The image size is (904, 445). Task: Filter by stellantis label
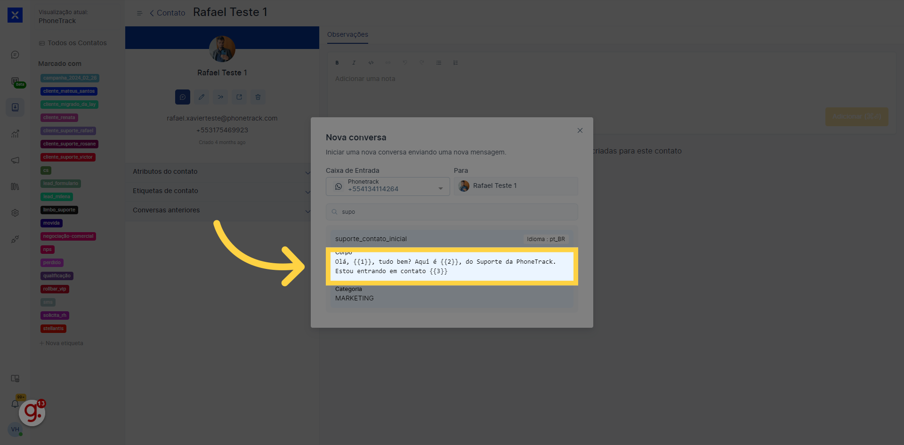[53, 329]
